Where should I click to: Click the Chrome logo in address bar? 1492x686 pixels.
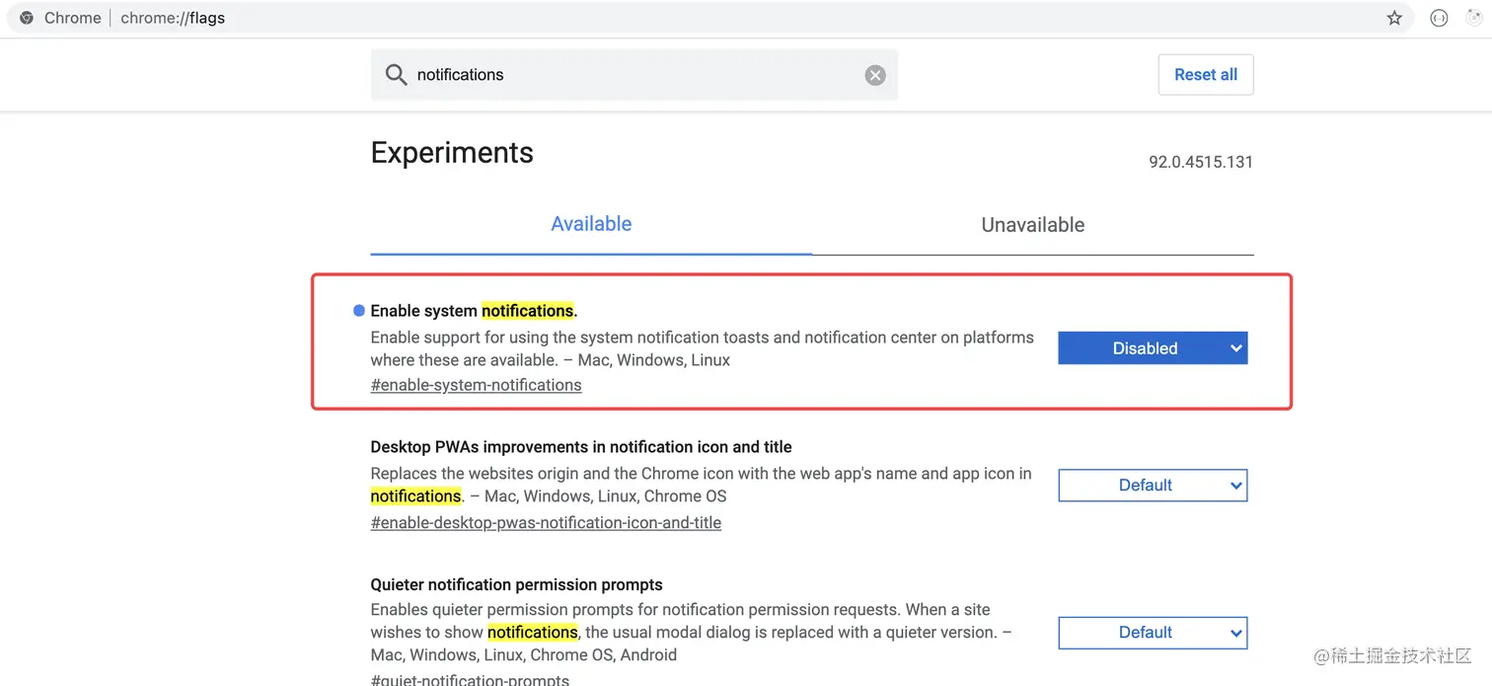point(27,18)
